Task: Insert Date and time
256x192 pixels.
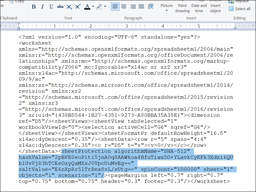Action: click(199, 8)
